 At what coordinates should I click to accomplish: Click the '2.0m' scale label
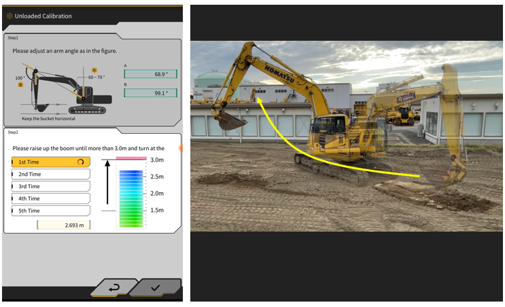tap(157, 194)
